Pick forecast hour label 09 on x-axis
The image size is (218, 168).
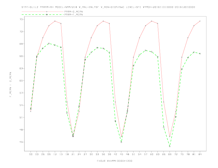[x=49, y=154]
